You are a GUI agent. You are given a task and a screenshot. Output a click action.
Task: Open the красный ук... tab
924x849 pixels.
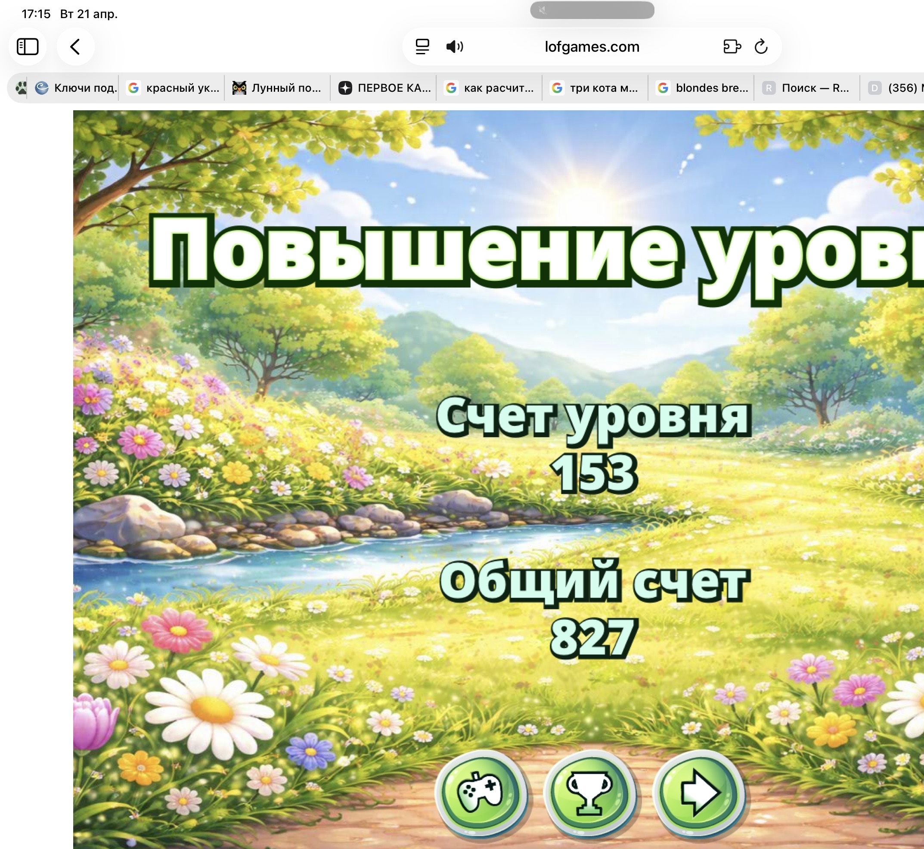click(174, 88)
